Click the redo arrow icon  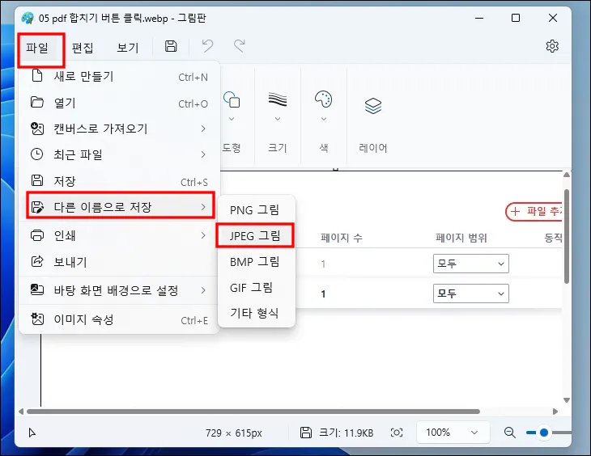point(240,46)
